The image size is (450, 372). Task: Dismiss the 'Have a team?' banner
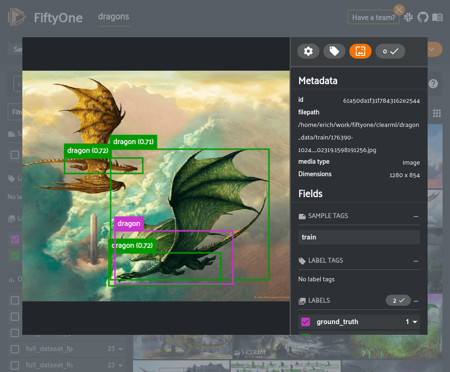(x=399, y=10)
